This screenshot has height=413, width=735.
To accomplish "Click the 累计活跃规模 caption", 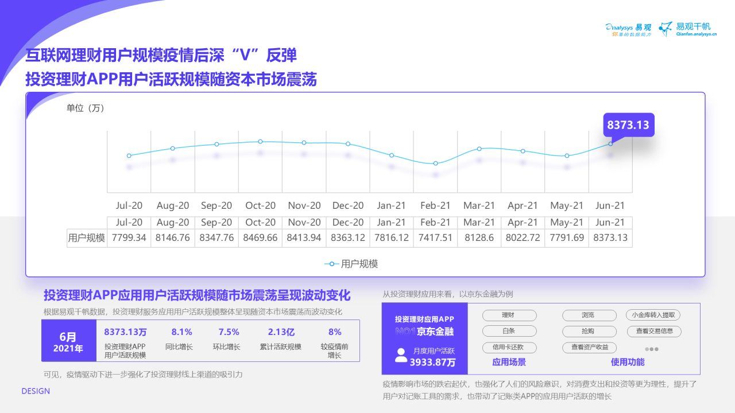I will [280, 347].
